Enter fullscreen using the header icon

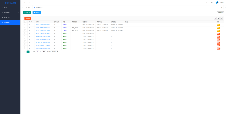(207, 3)
